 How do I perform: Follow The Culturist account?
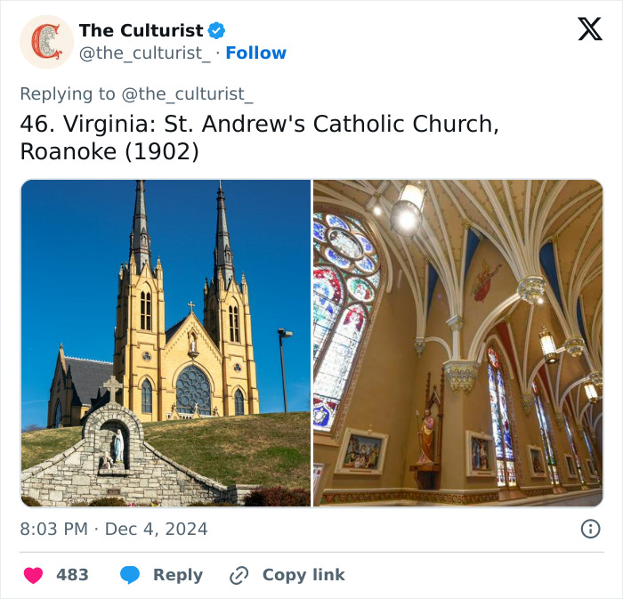pos(256,53)
